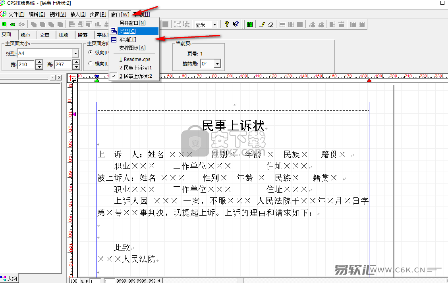Click the blue-green indent marker on horizontal ruler
Image resolution: width=448 pixels, height=283 pixels.
tap(97, 78)
